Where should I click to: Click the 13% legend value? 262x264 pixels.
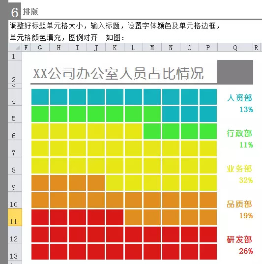246,110
